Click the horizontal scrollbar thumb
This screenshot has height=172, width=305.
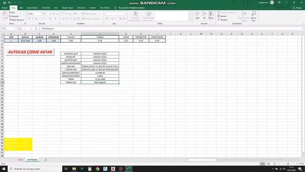pos(202,160)
